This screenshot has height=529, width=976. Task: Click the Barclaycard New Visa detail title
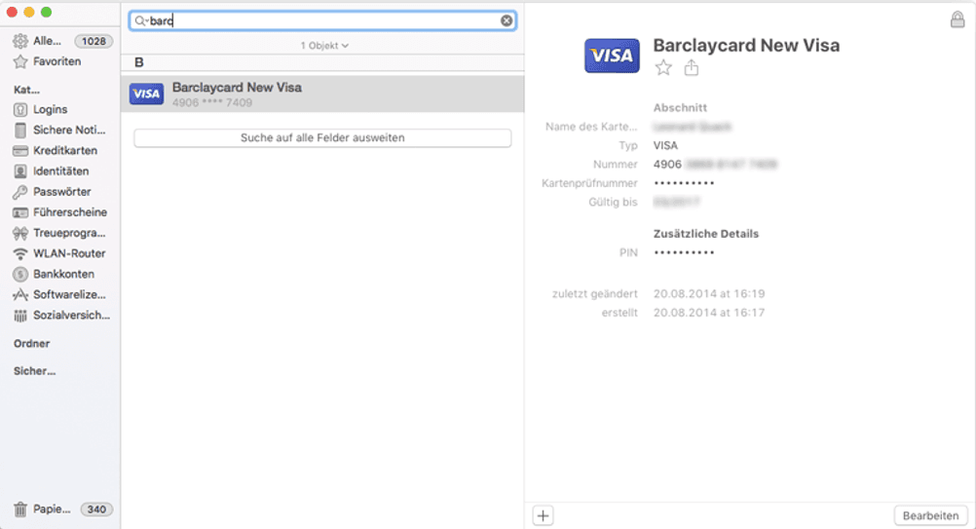[746, 45]
